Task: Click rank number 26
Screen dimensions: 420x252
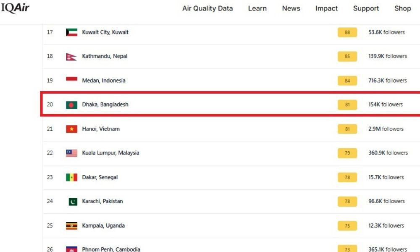Action: click(x=50, y=249)
